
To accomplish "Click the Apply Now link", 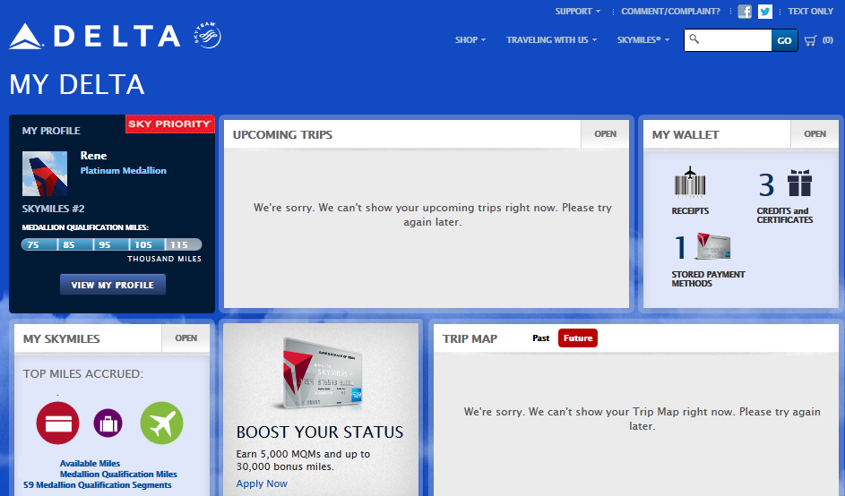I will [262, 483].
